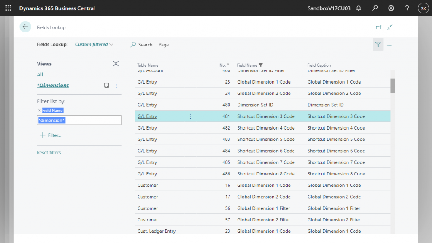
Task: Select Shortcut Dimension 8 Code field name
Action: (266, 174)
